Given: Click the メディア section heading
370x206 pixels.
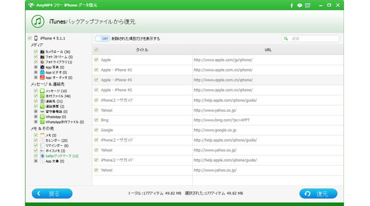Looking at the screenshot, I should pos(37,45).
